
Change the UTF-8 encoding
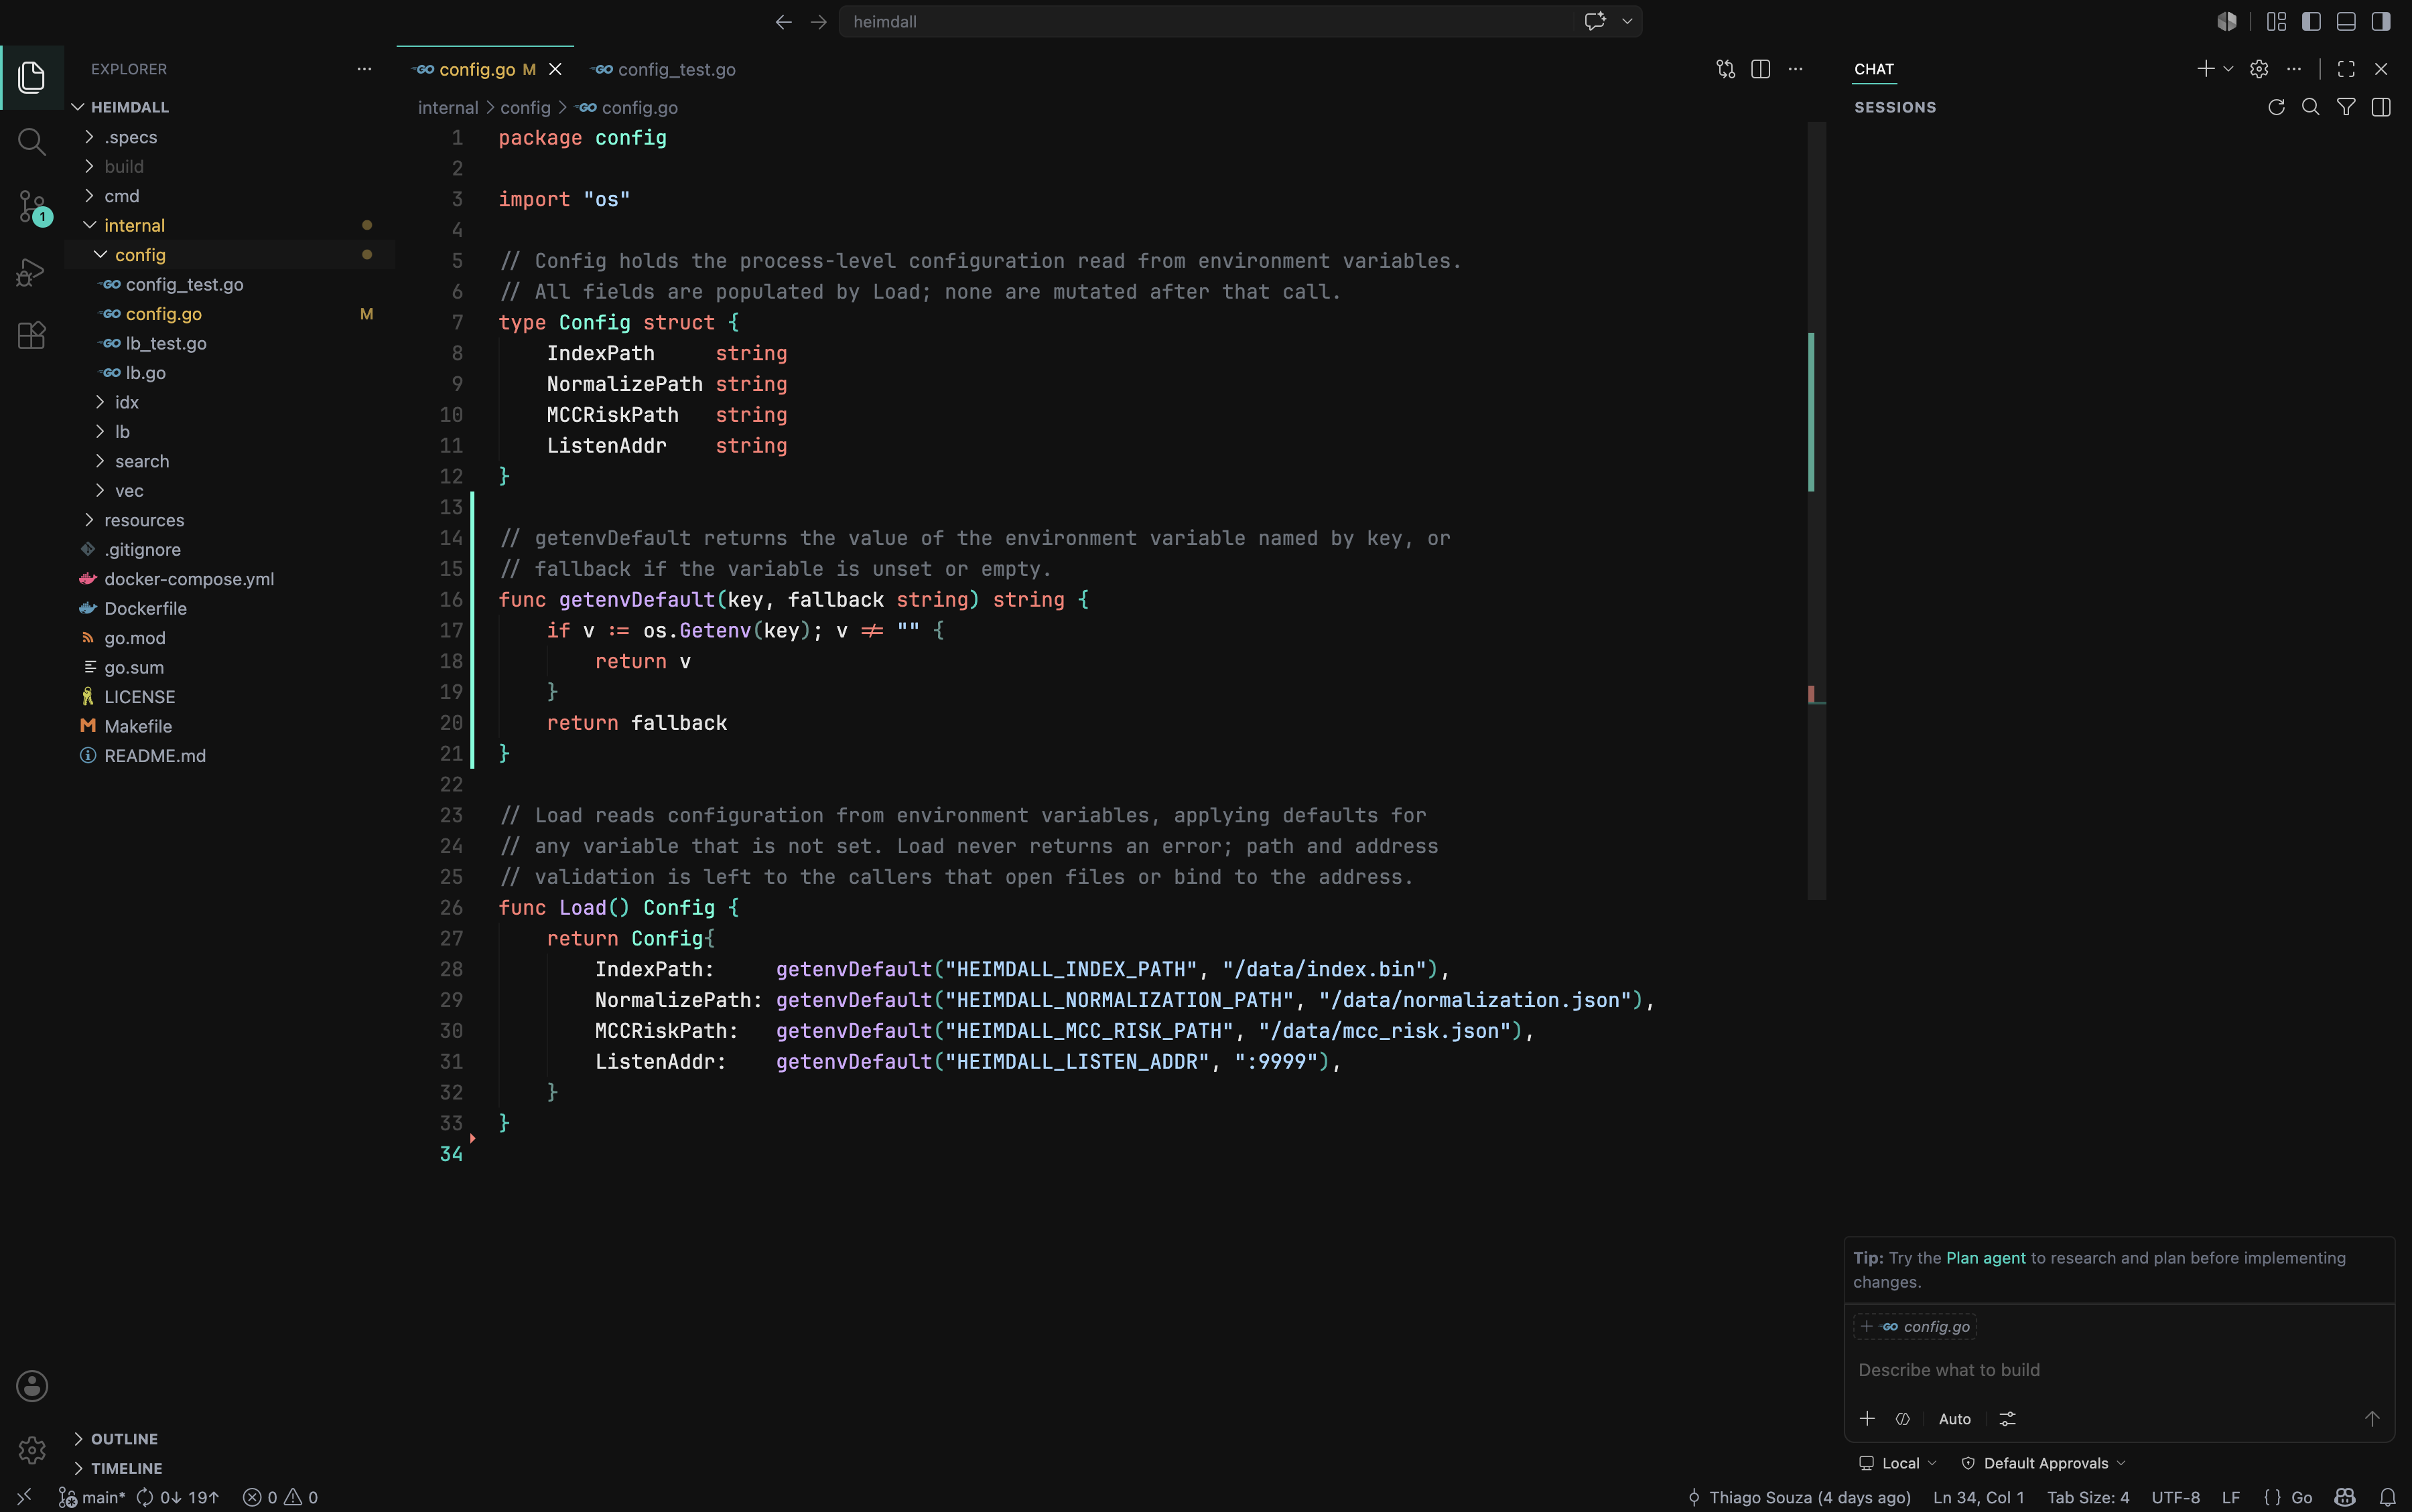click(2175, 1497)
